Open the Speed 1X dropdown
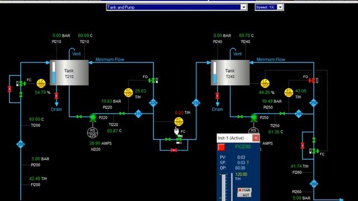 coord(269,7)
